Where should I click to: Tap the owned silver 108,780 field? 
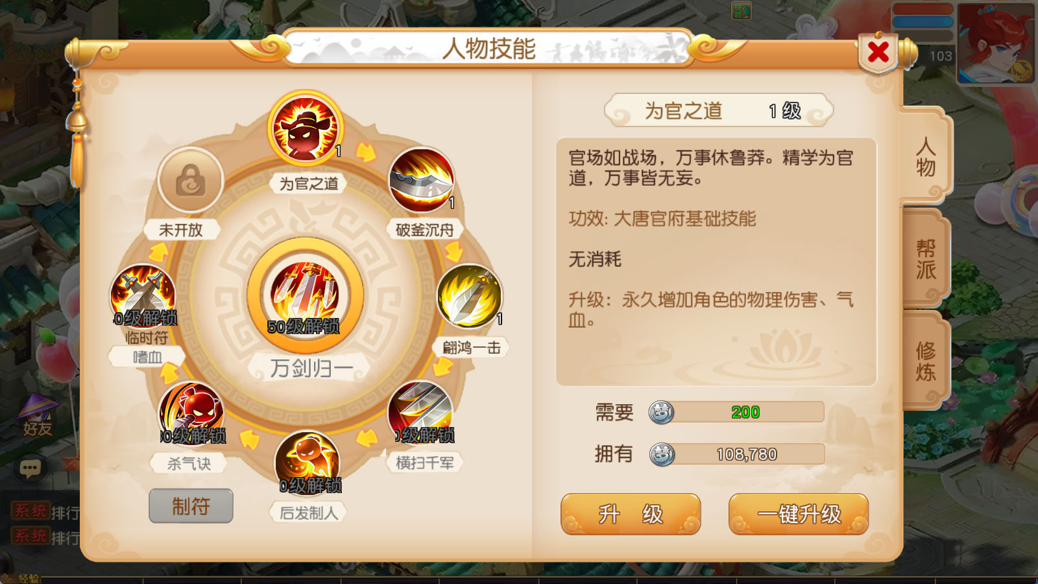[736, 454]
